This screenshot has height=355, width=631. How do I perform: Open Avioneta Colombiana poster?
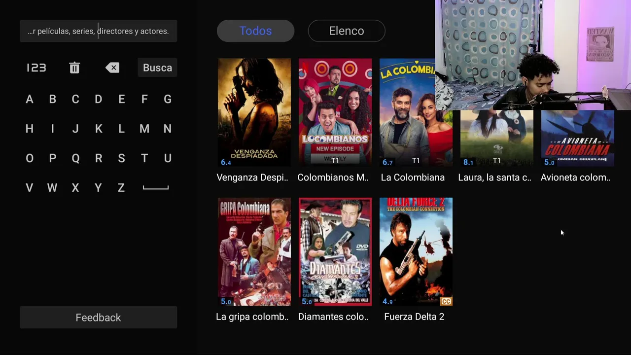[578, 138]
